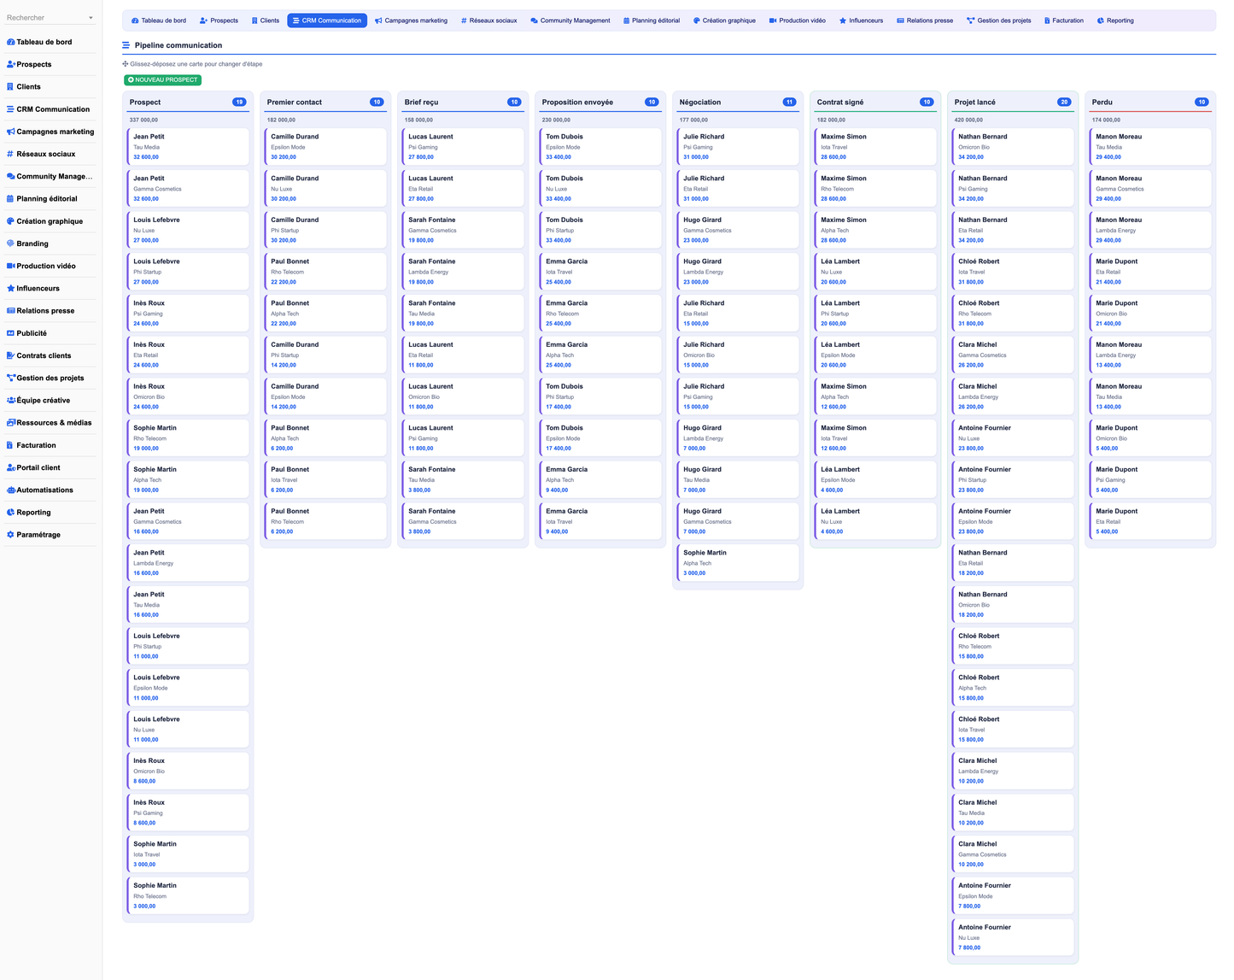The height and width of the screenshot is (980, 1234).
Task: Open Tom Dubois Epsilon Mode 33 400 card
Action: click(x=600, y=146)
